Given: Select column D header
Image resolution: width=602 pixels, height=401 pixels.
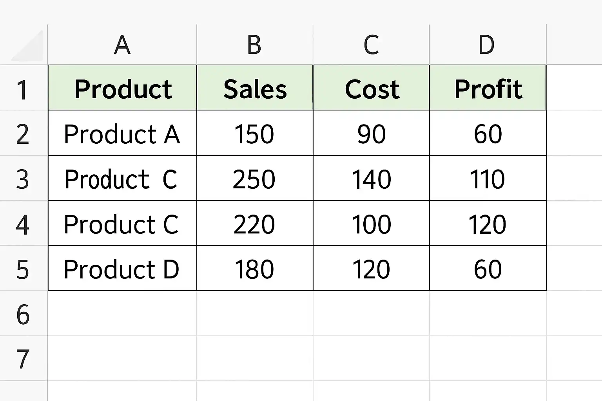Looking at the screenshot, I should (488, 45).
